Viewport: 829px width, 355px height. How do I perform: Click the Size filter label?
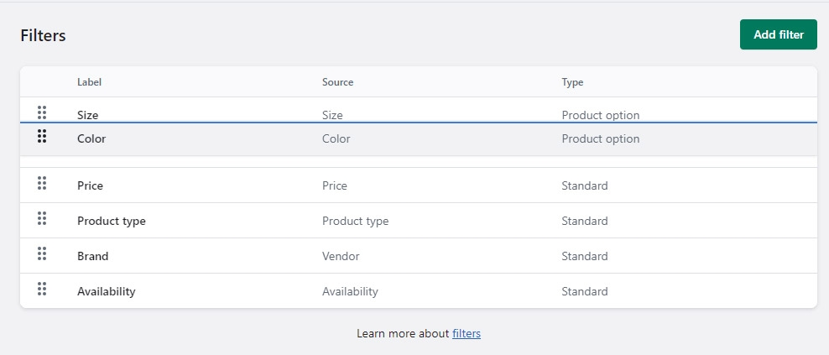pos(88,115)
